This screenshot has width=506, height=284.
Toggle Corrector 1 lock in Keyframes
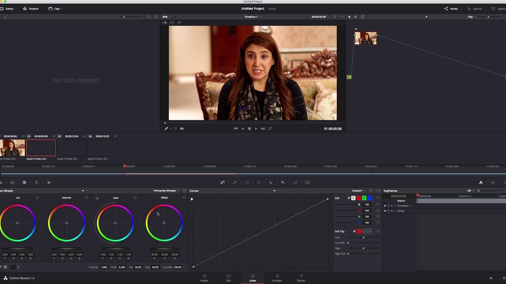pos(388,206)
